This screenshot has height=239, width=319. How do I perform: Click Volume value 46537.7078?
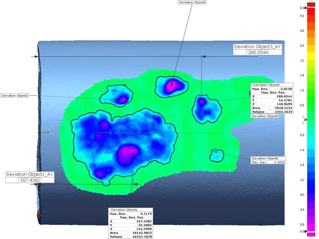click(x=142, y=237)
